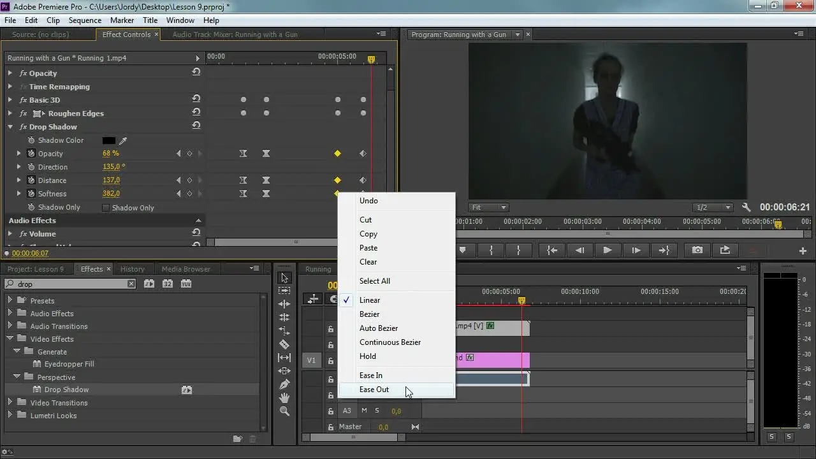Open the program monitor Settings wrench
The image size is (816, 459).
747,207
